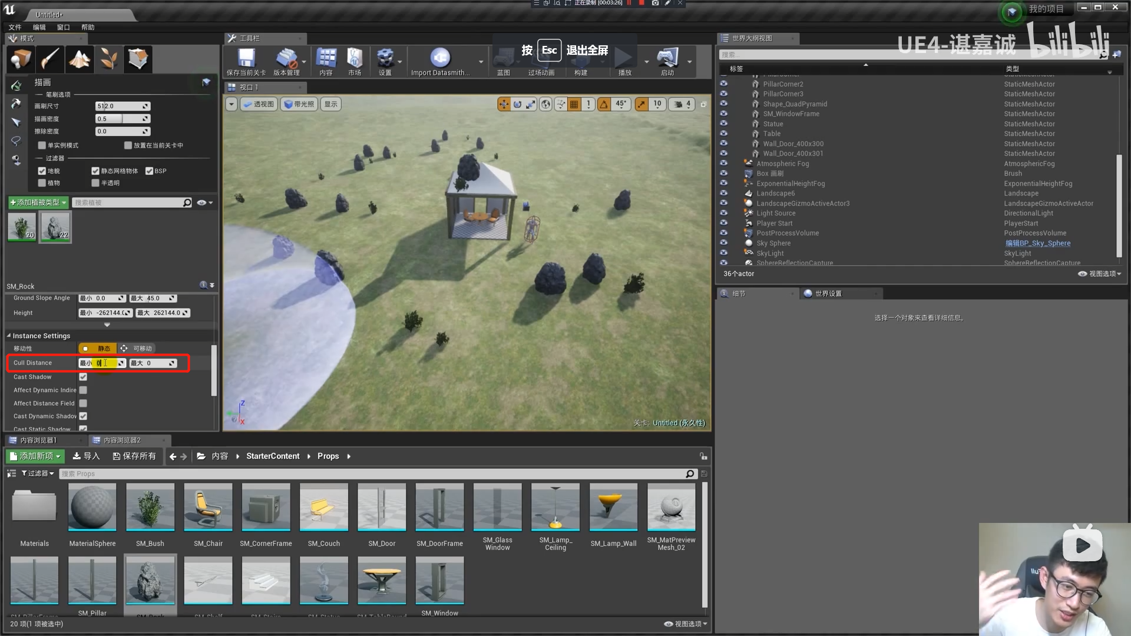Screen dimensions: 1131x636
Task: Select the SM_Couch asset thumbnail
Action: pyautogui.click(x=323, y=507)
